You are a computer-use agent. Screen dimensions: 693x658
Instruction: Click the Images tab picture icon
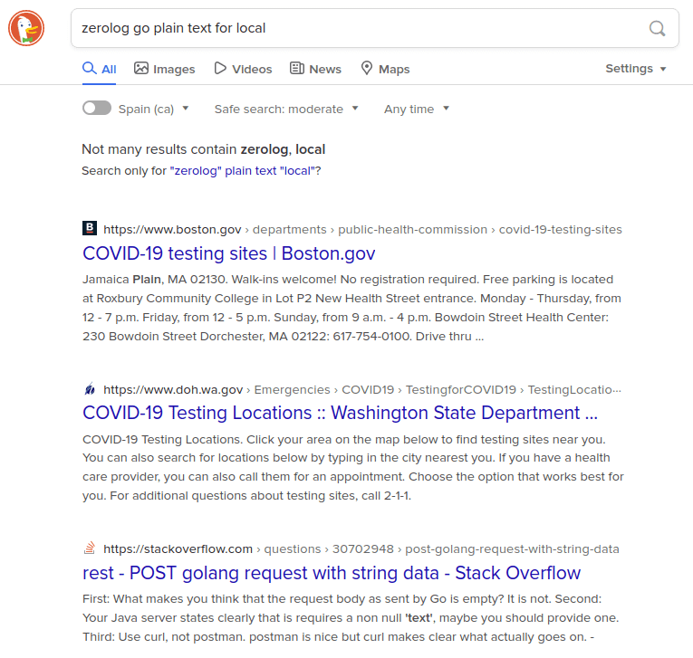tap(141, 69)
